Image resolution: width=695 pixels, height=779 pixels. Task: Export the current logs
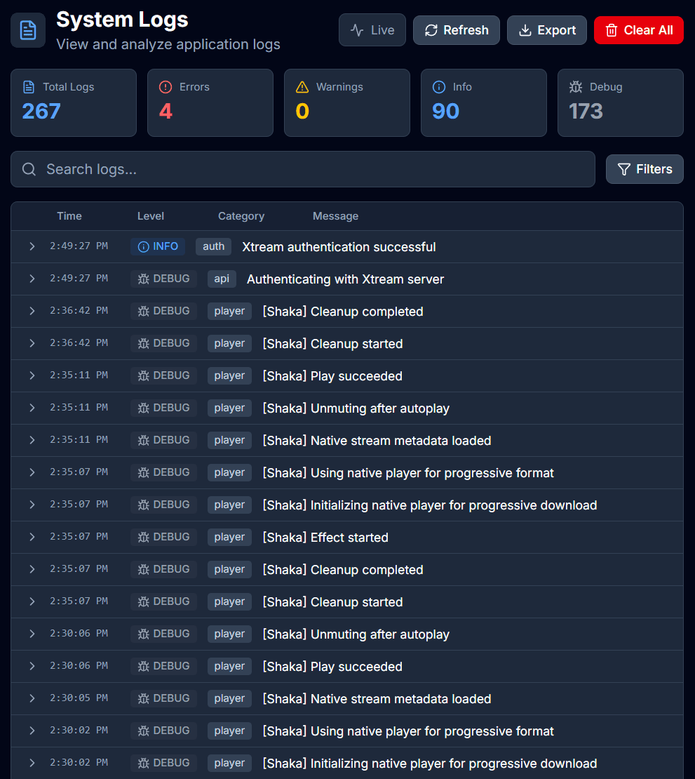tap(546, 29)
